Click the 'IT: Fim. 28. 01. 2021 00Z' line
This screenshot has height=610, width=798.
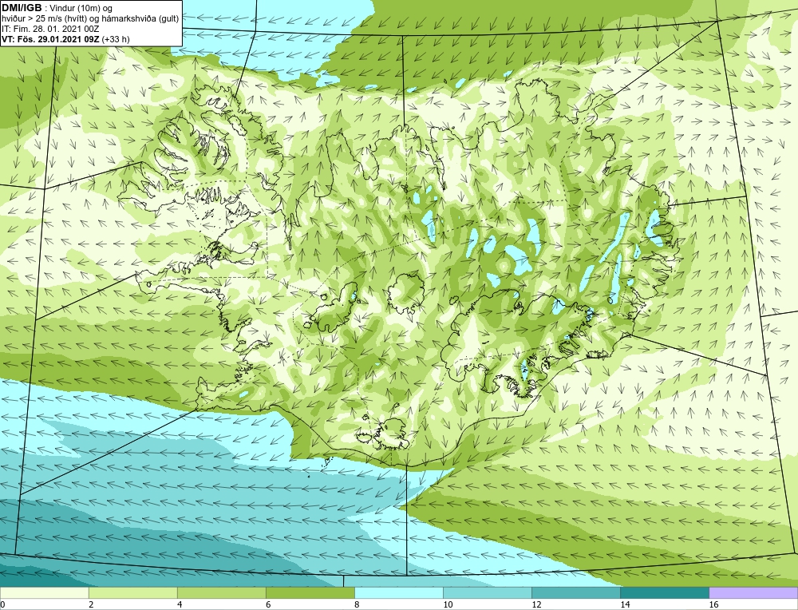50,29
